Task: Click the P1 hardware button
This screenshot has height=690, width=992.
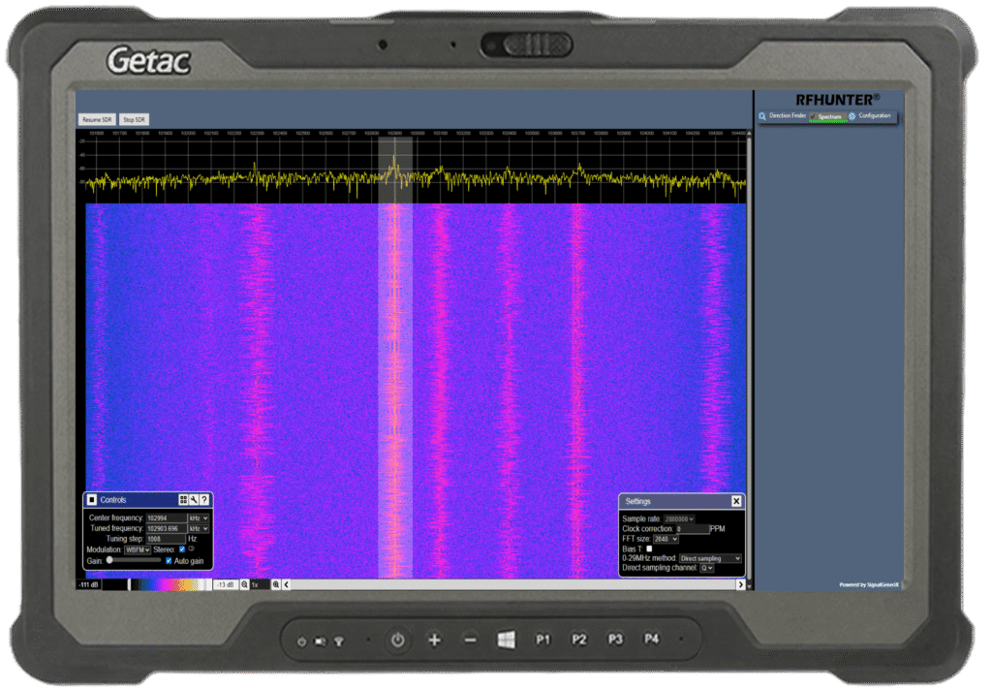Action: click(x=542, y=640)
